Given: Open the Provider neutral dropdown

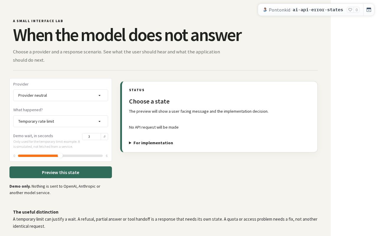Looking at the screenshot, I should tap(61, 95).
